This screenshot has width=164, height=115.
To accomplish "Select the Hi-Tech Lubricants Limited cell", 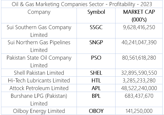I will [x=39, y=80].
